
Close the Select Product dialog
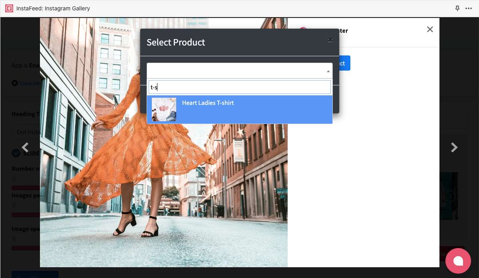pyautogui.click(x=330, y=40)
